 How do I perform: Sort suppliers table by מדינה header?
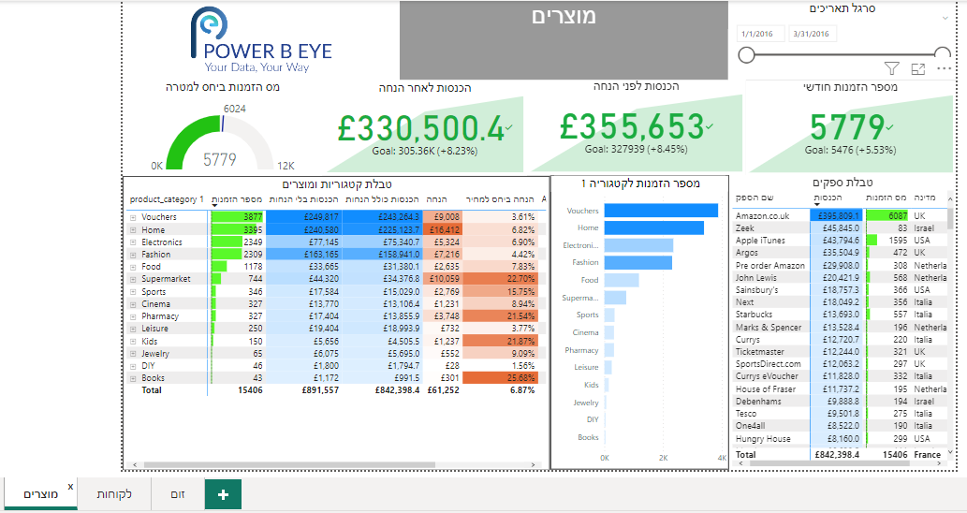(925, 198)
